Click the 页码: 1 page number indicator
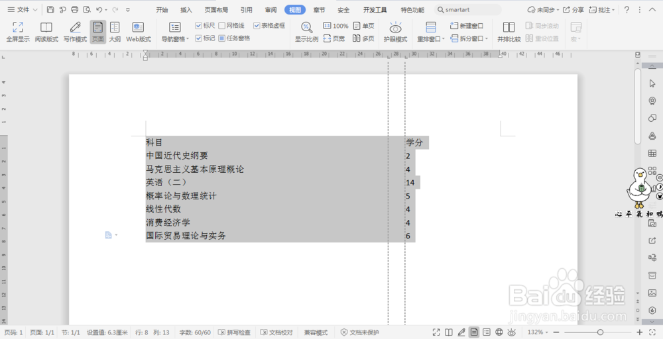The width and height of the screenshot is (663, 339). coord(13,332)
